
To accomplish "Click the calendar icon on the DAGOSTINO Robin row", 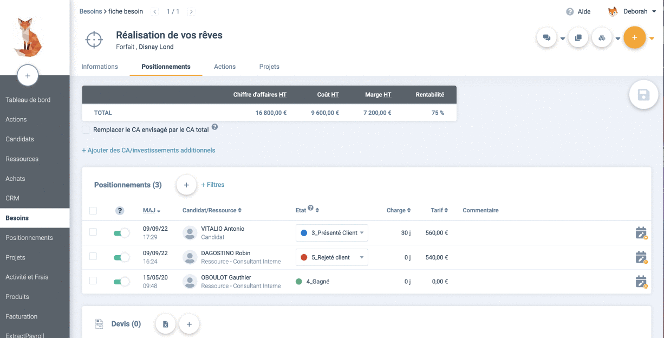I will point(641,257).
